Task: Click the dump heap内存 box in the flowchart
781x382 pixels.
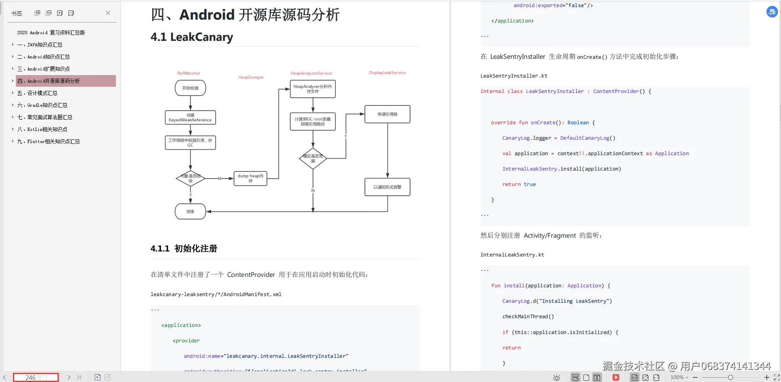Action: click(250, 178)
